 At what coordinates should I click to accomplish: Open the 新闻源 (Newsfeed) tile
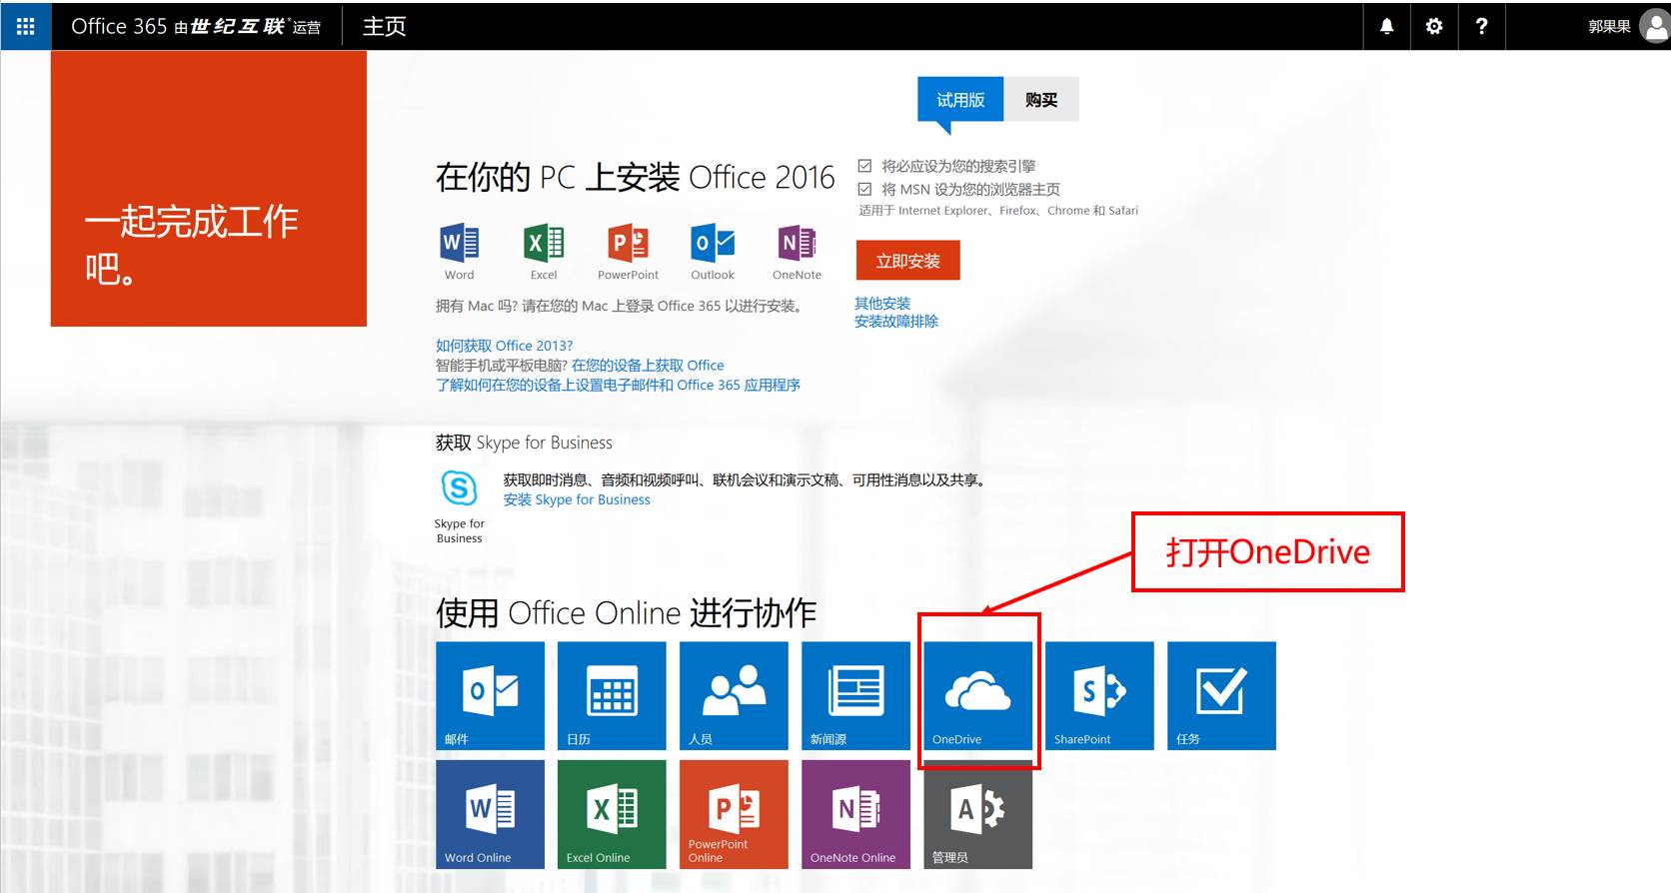pos(855,695)
